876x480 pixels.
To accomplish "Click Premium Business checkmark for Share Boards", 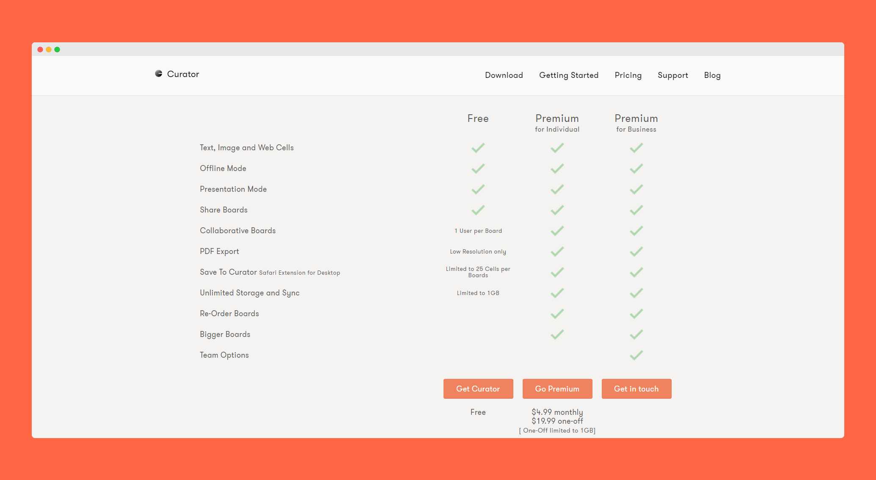I will (x=636, y=210).
